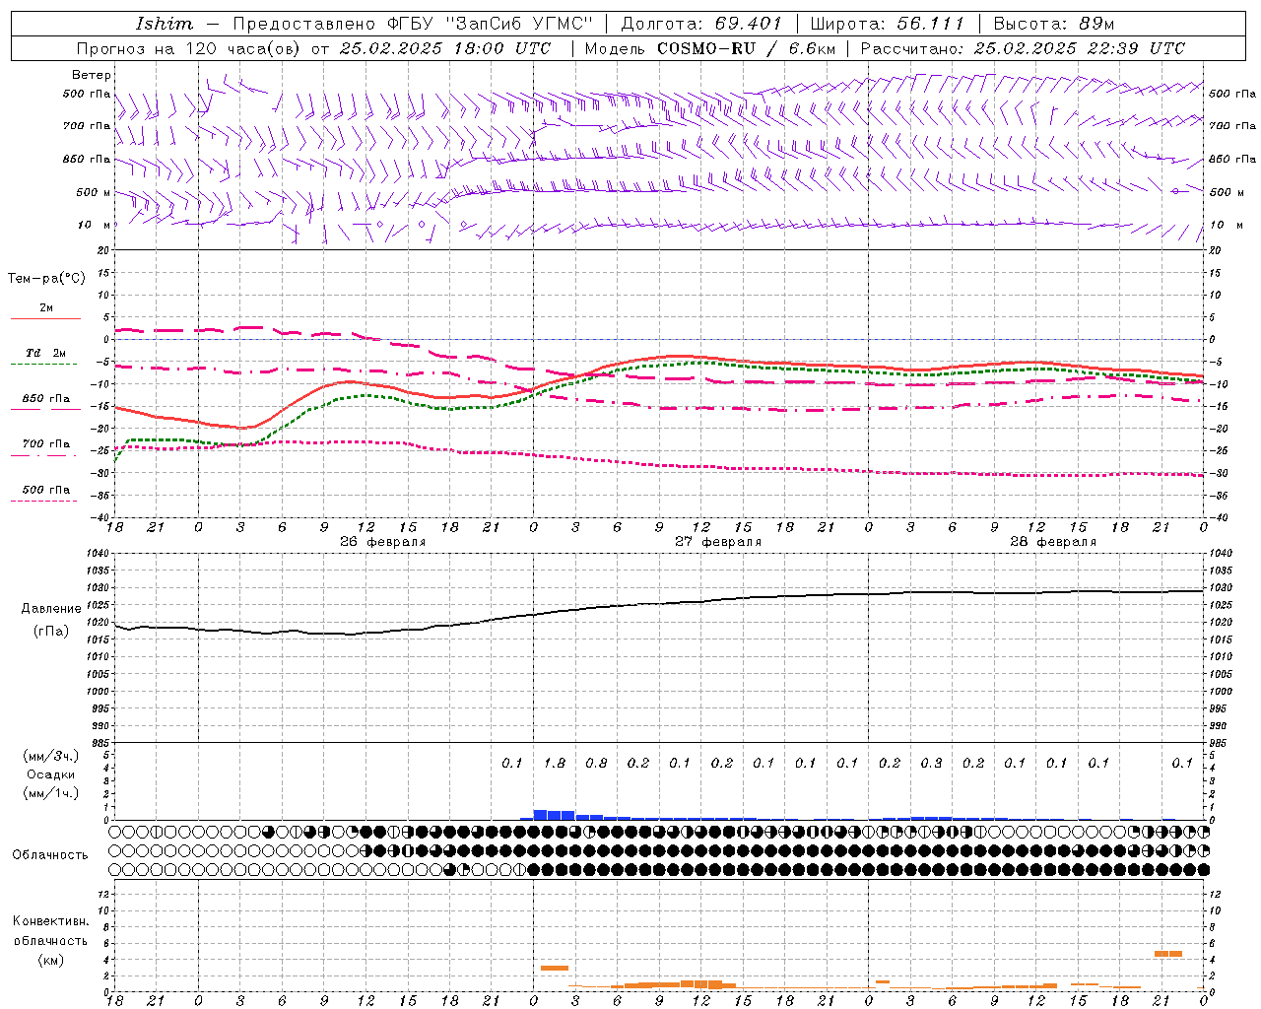This screenshot has height=1009, width=1261.
Task: Click the 1.8 precipitation amount value
Action: coord(555,763)
